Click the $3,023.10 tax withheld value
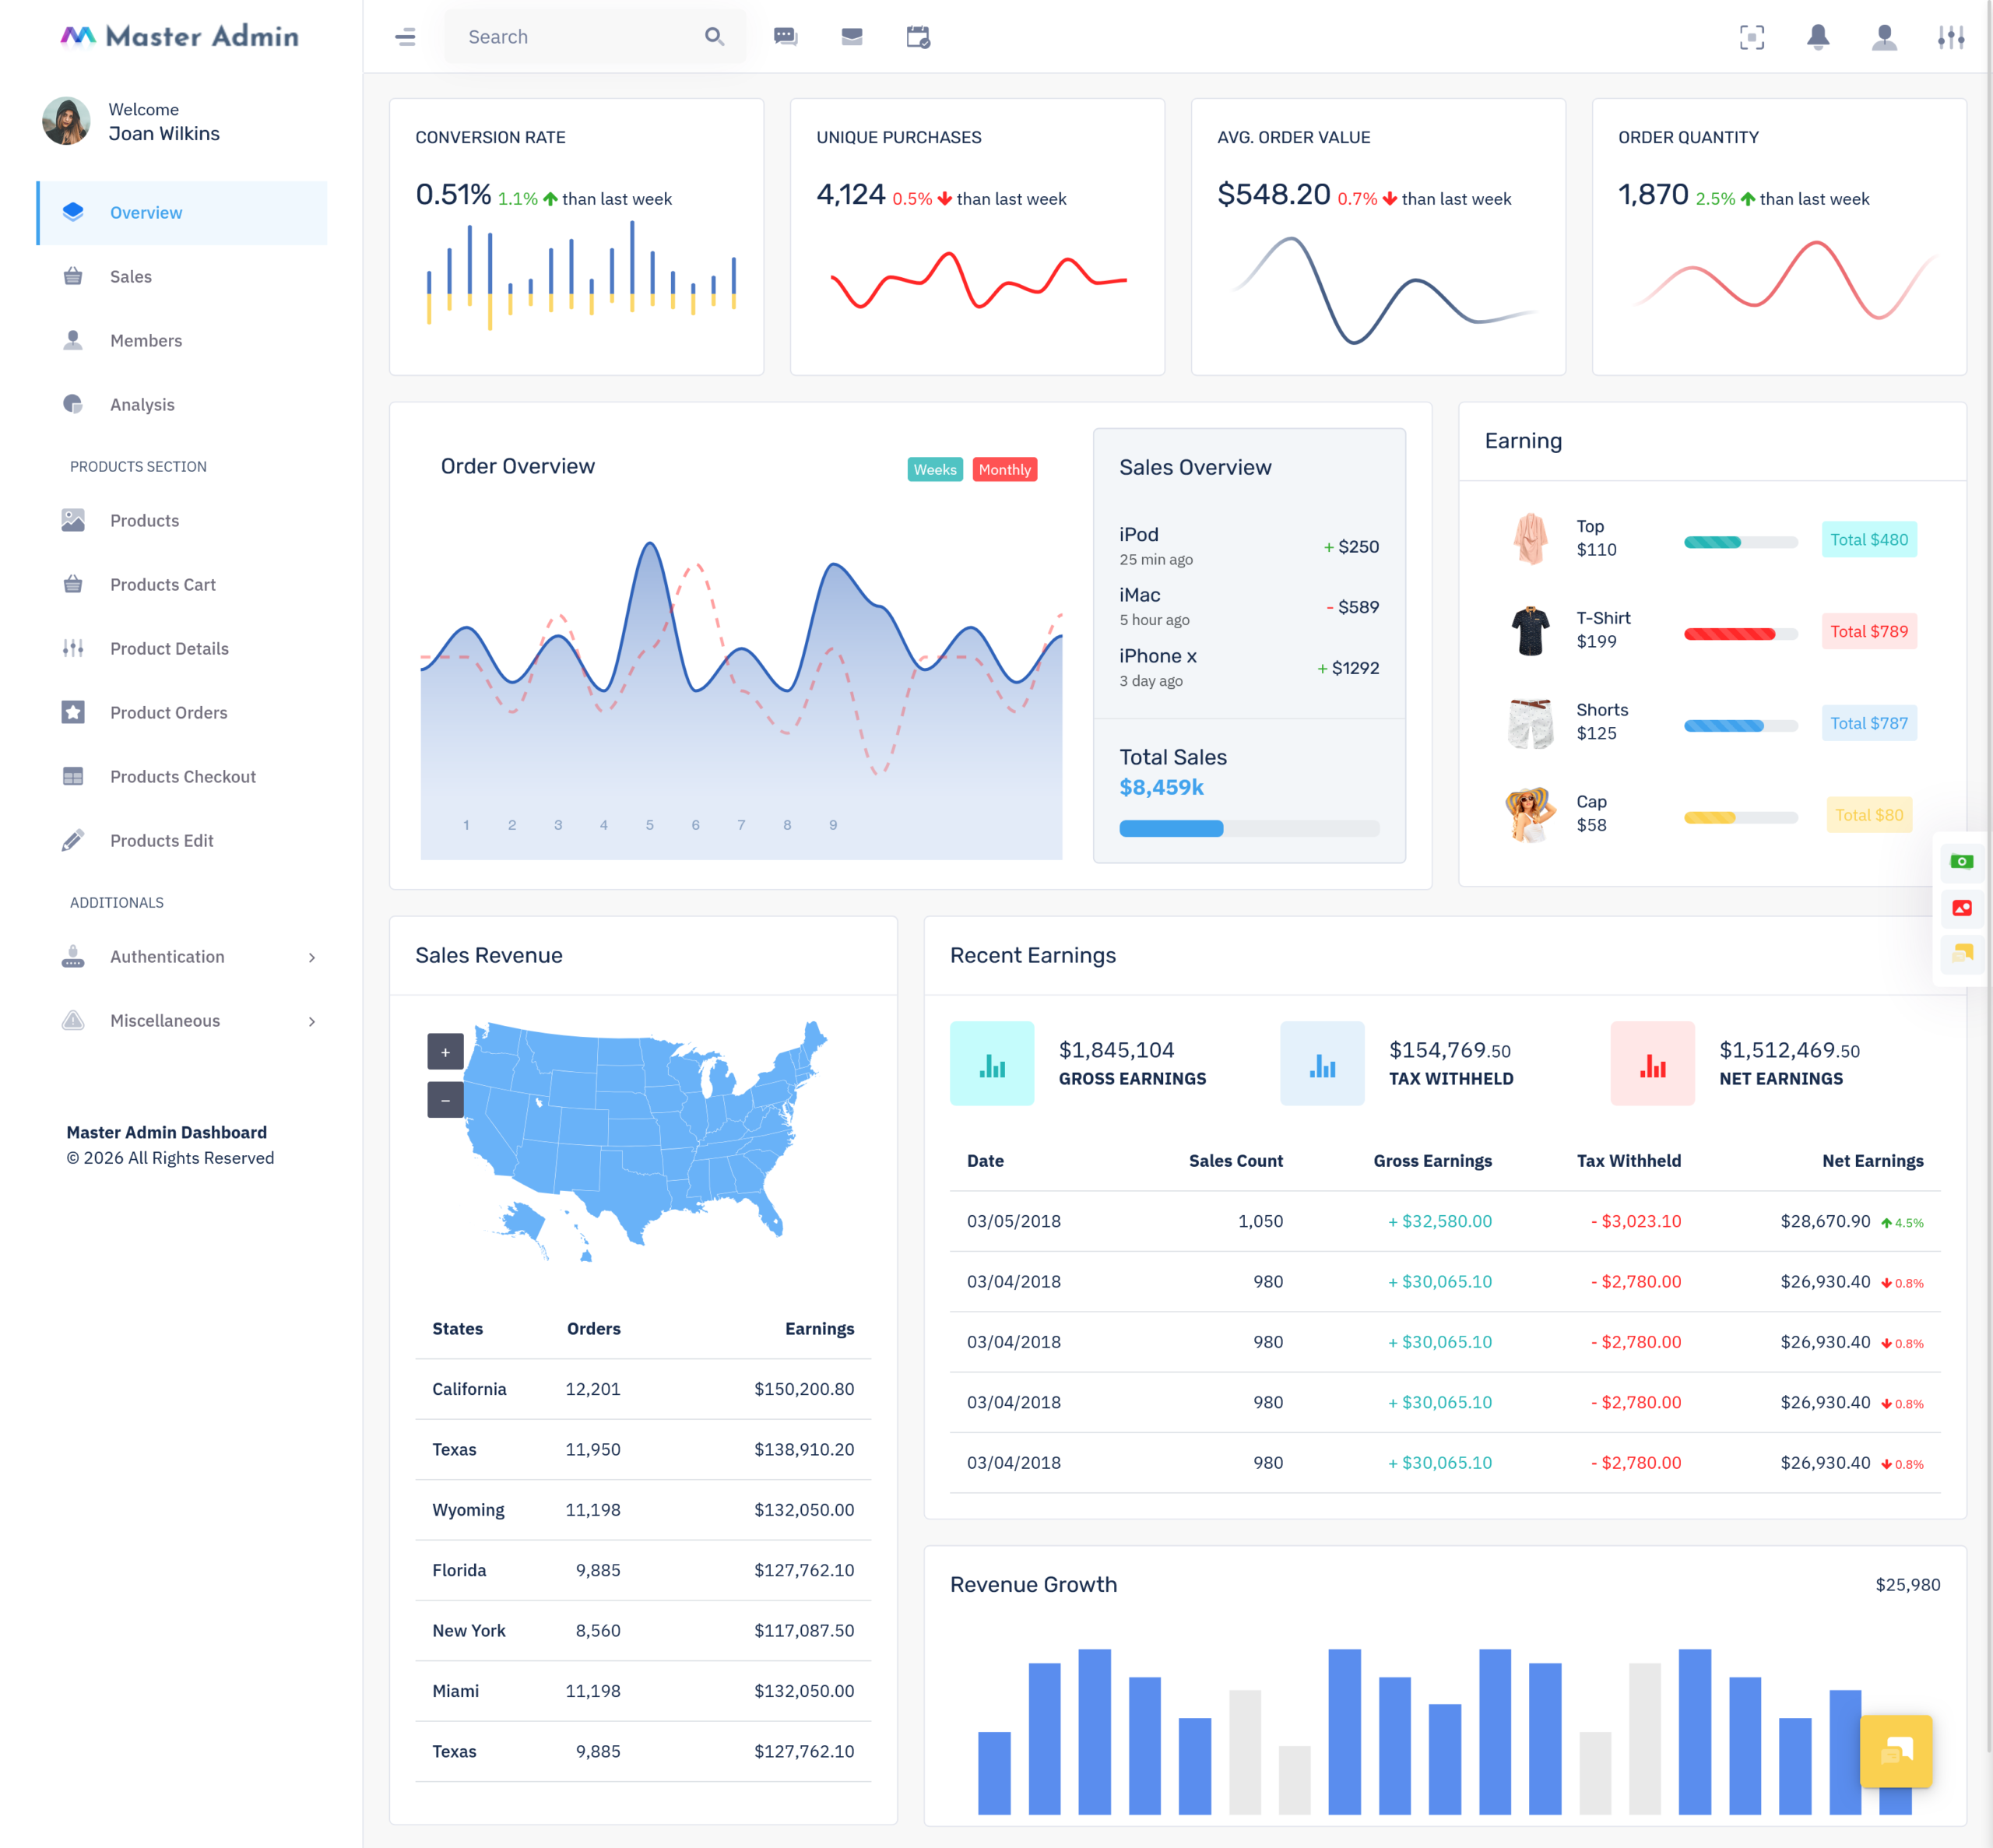 (x=1635, y=1221)
